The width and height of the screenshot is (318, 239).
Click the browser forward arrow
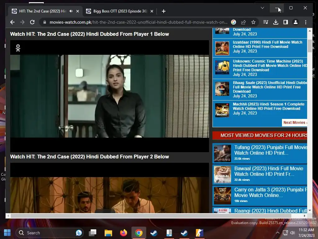[22, 22]
